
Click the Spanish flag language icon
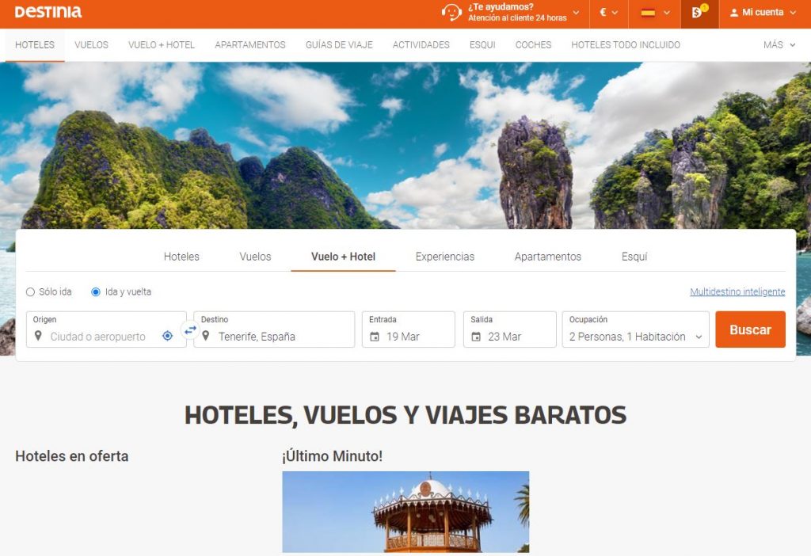tap(649, 13)
